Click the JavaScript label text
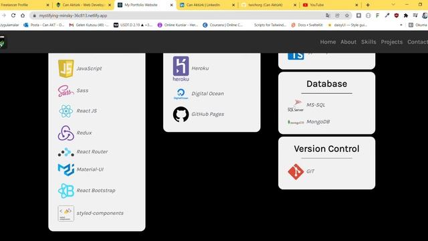The height and width of the screenshot is (241, 428). (89, 68)
